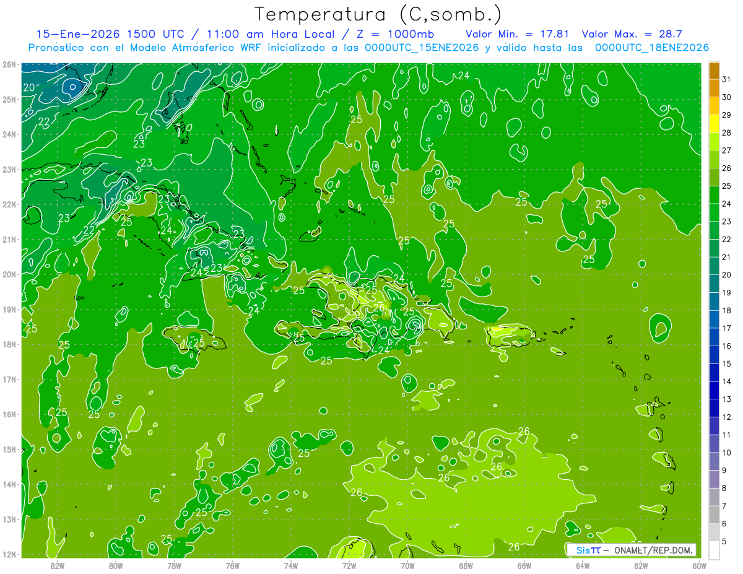
Task: Select the "62W" longitude tick label
Action: pyautogui.click(x=640, y=565)
